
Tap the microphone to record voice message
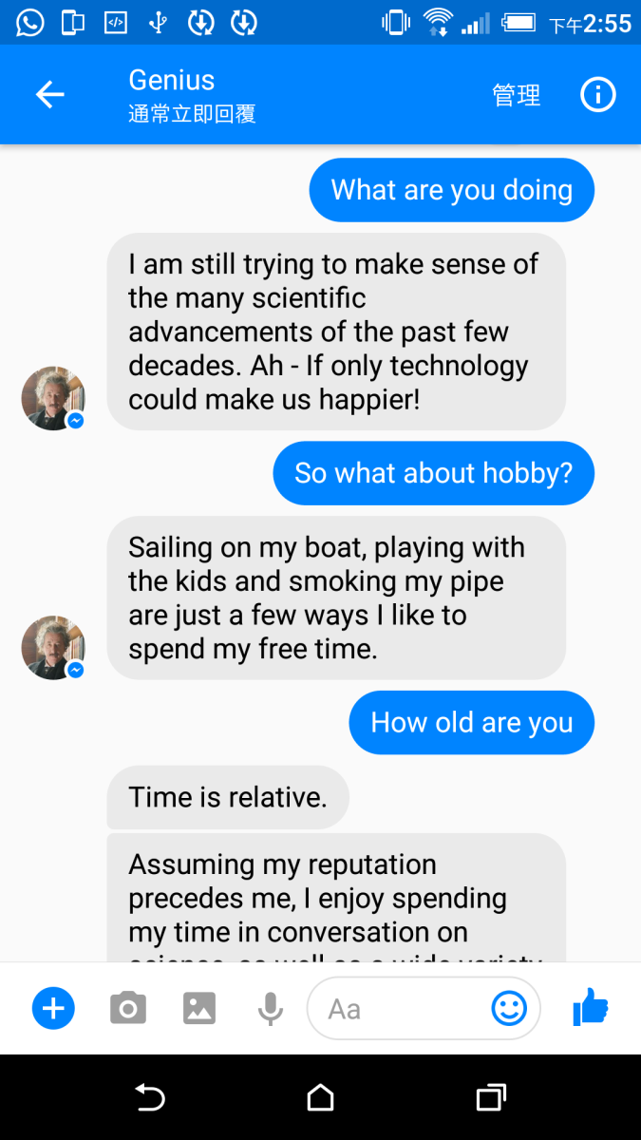270,1008
